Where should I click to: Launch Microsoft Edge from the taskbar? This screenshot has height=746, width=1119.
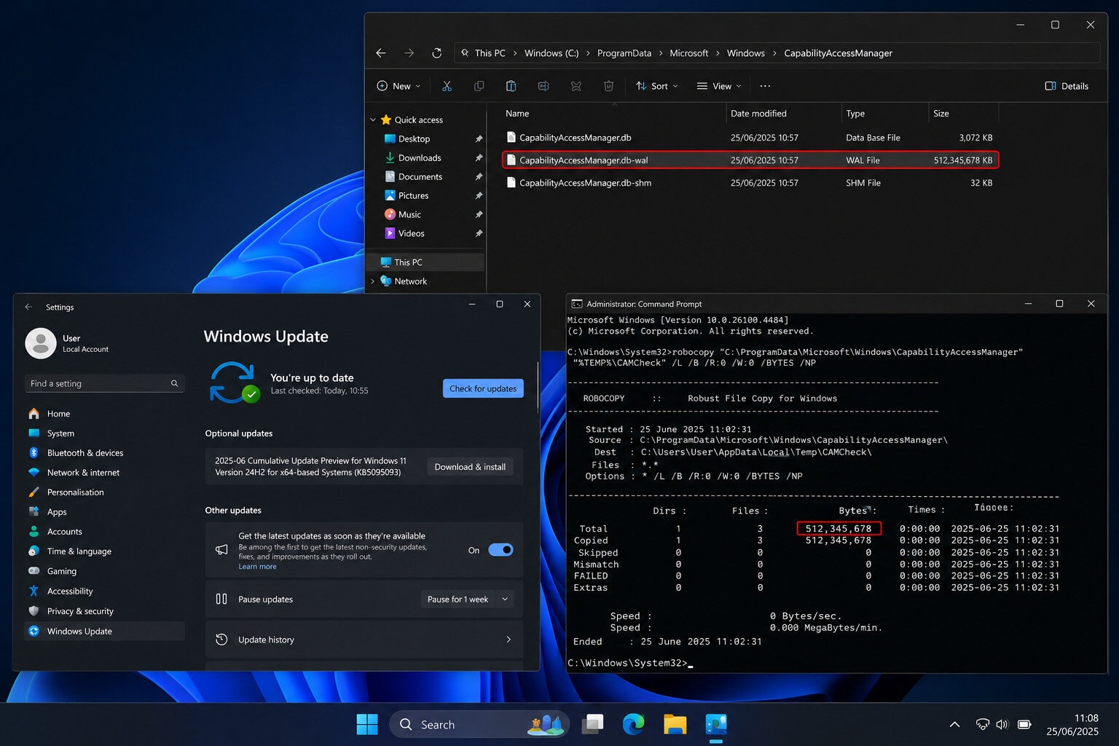[x=634, y=724]
